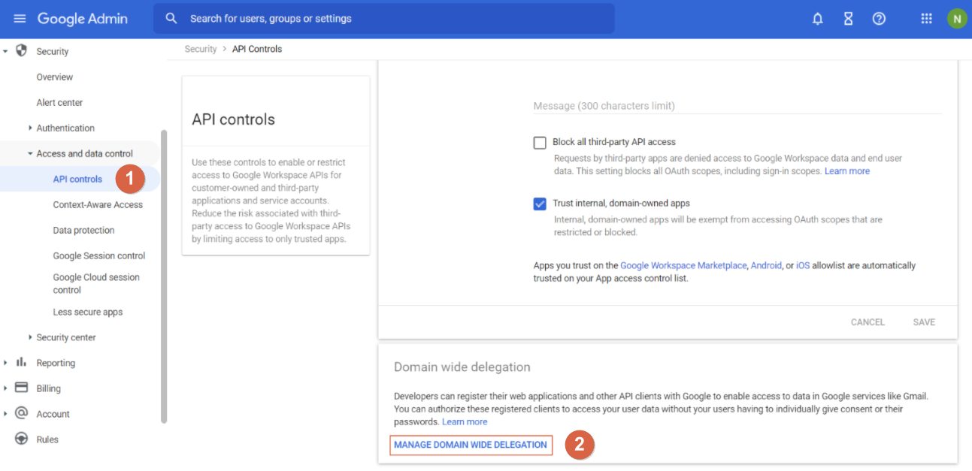The width and height of the screenshot is (972, 471).
Task: Expand the Authentication section
Action: 30,128
